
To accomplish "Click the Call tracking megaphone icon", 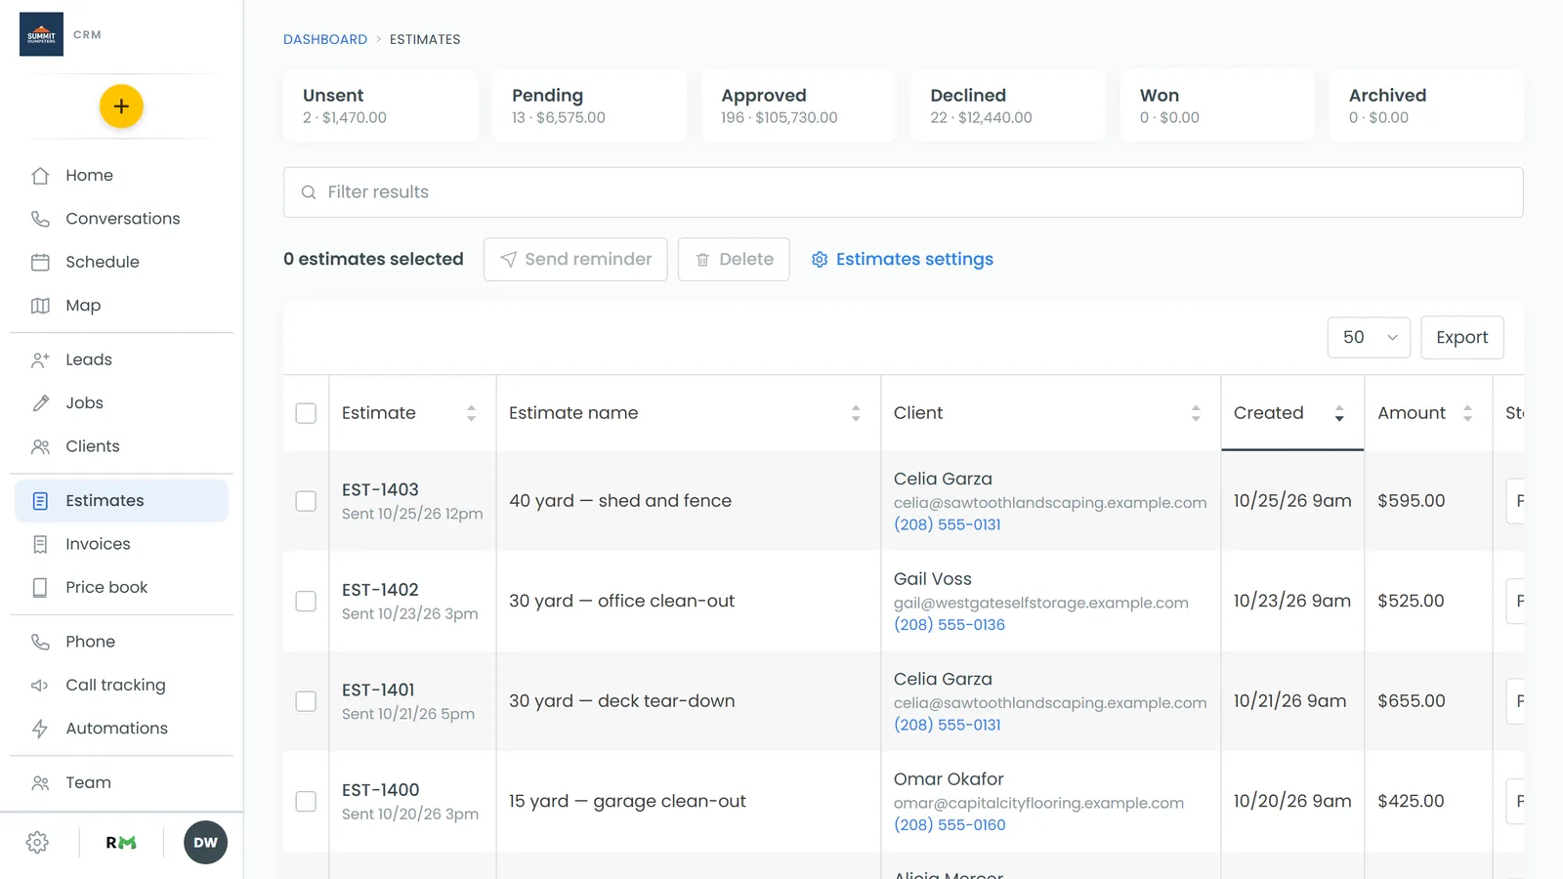I will 40,685.
